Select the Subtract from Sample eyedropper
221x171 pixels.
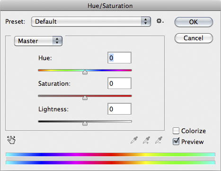click(159, 140)
